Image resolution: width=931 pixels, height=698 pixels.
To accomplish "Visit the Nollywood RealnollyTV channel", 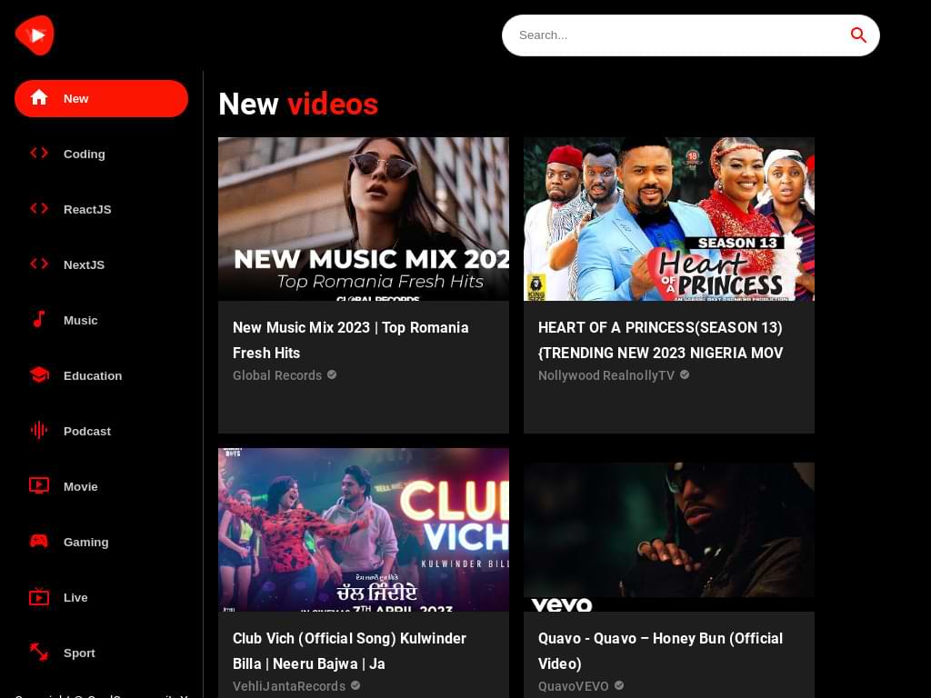I will (606, 375).
